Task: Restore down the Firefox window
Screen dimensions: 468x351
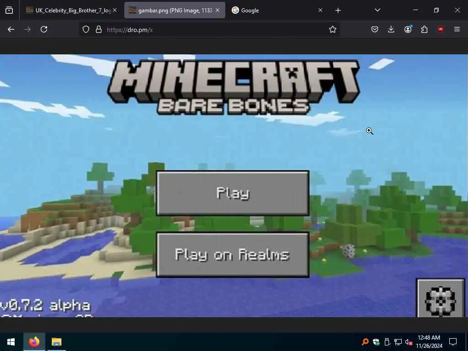Action: (436, 10)
